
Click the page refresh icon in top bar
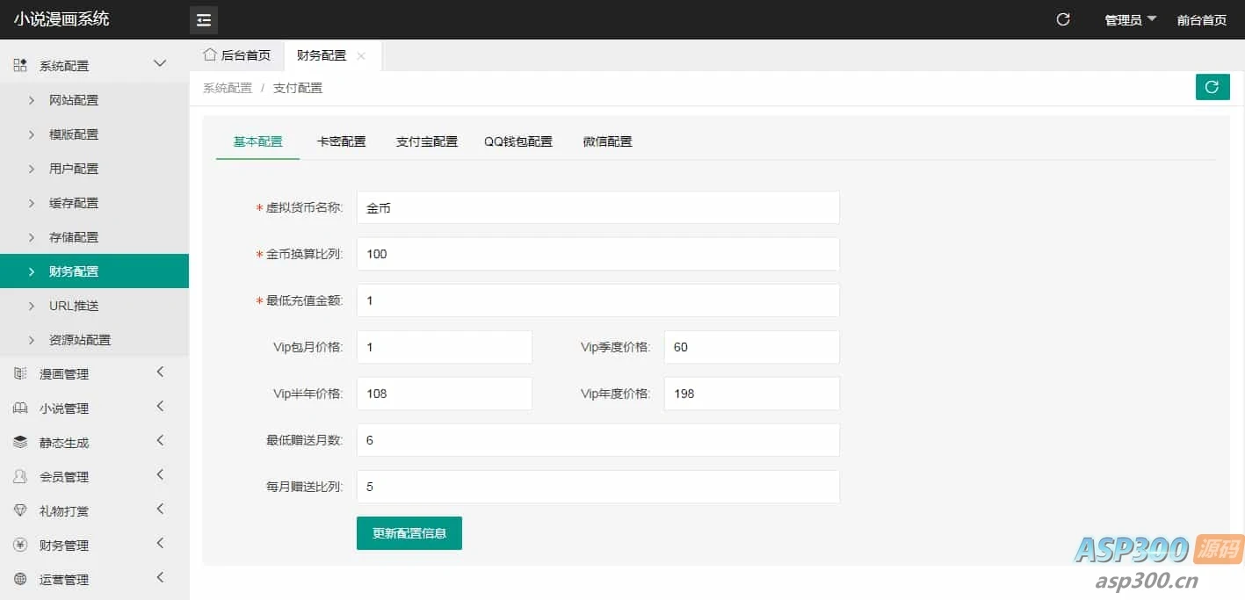pyautogui.click(x=1062, y=18)
